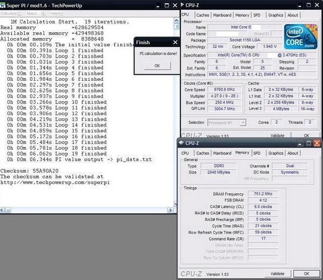Click the CAS# Latency value 6.0 clocks
Viewport: 323px width, 280px height.
click(x=263, y=207)
